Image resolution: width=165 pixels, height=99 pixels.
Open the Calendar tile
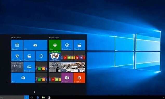coord(17,45)
